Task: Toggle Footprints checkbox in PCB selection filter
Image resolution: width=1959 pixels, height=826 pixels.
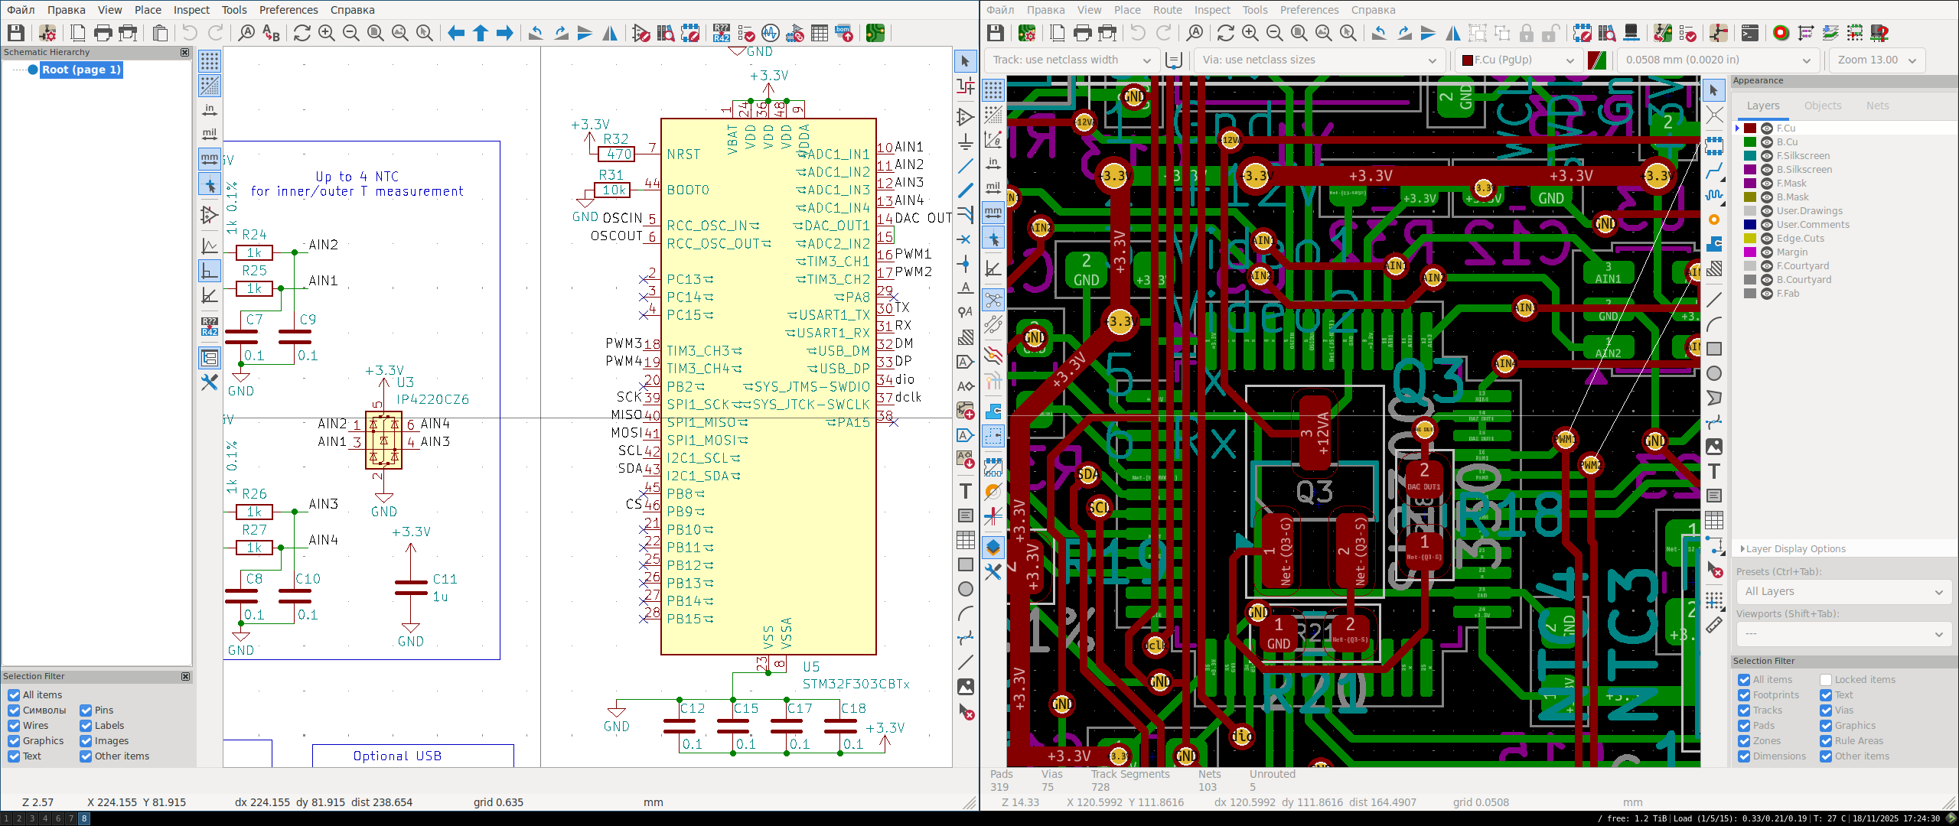Action: (x=1744, y=695)
